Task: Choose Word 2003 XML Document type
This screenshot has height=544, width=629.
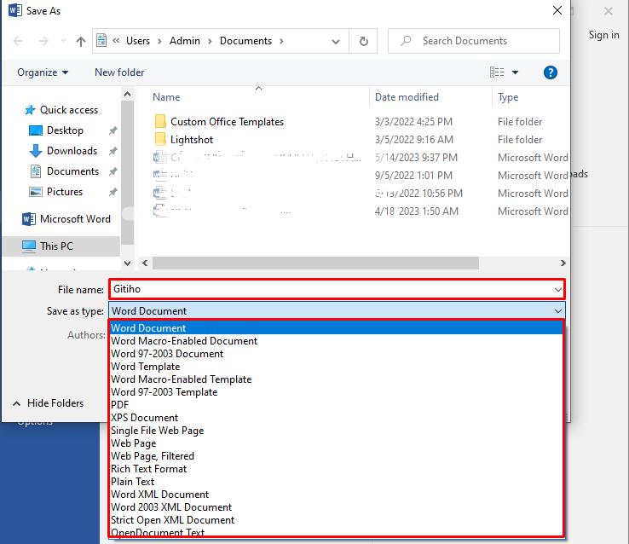Action: click(337, 507)
